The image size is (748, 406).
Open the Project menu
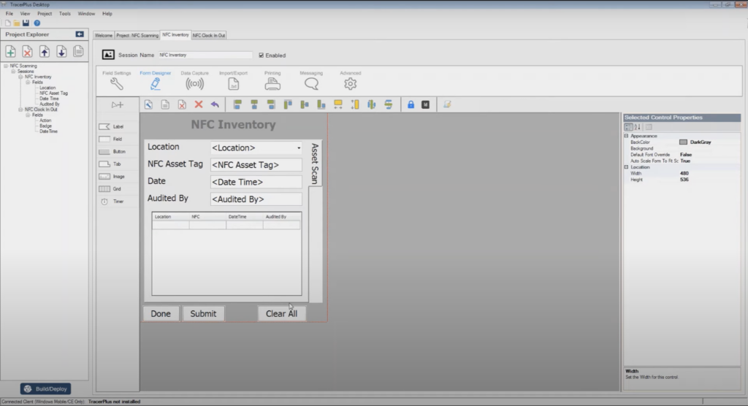click(x=45, y=13)
